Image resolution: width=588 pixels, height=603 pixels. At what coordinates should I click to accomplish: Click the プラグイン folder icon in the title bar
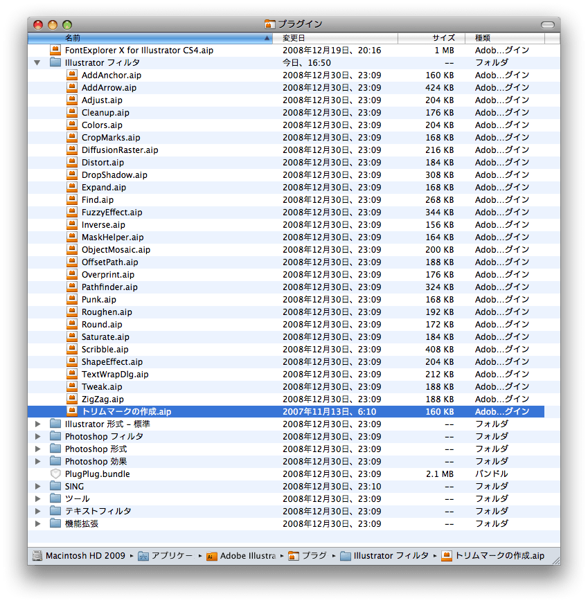pyautogui.click(x=269, y=24)
